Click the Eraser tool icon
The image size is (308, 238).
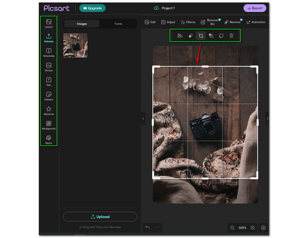190,36
